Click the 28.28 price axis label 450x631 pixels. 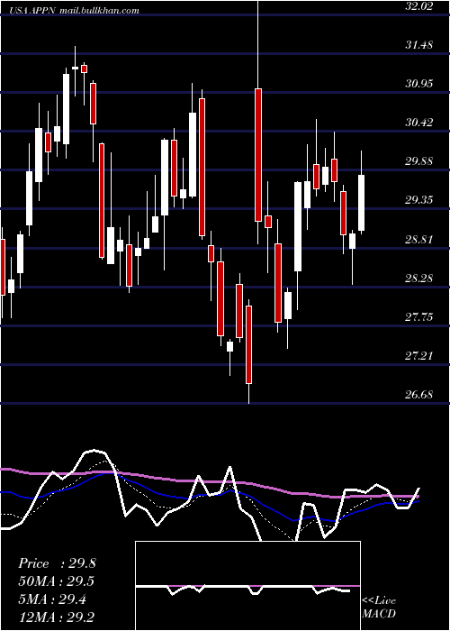(419, 278)
